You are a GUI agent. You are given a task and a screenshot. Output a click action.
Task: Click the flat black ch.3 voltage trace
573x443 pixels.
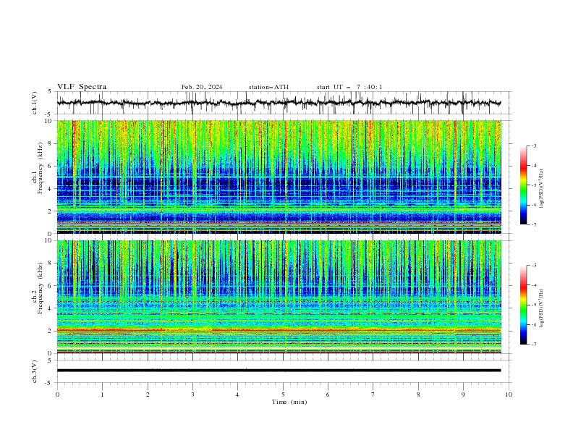279,371
